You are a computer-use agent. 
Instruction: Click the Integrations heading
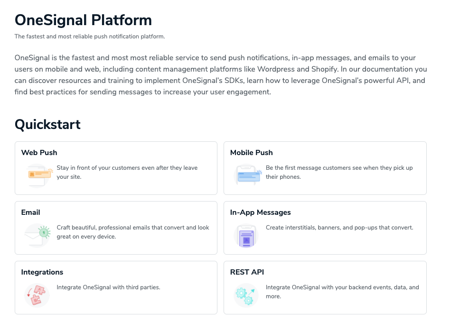point(42,272)
